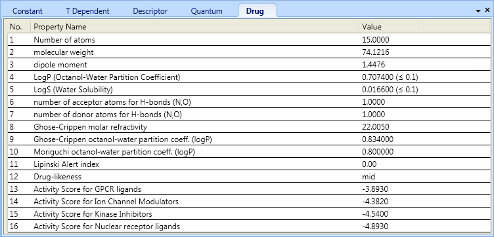Click the molecular weight value 74.1216
The width and height of the screenshot is (494, 237).
[376, 52]
